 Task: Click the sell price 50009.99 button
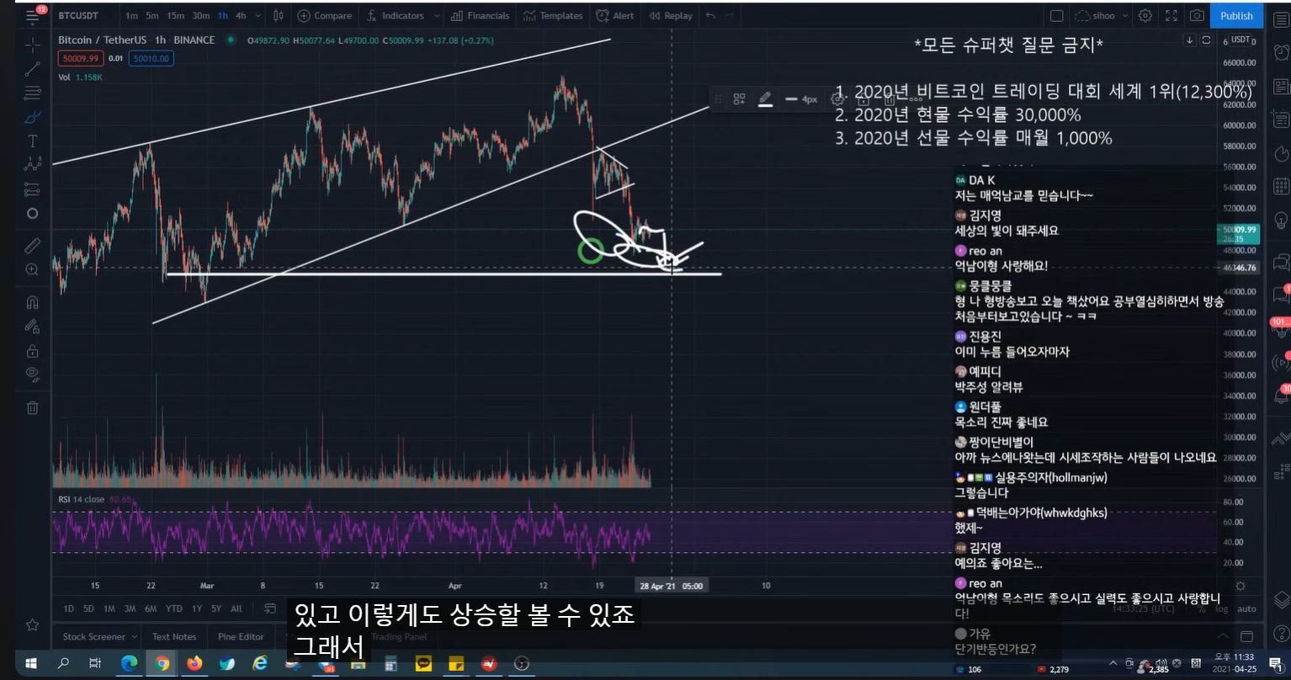(80, 58)
